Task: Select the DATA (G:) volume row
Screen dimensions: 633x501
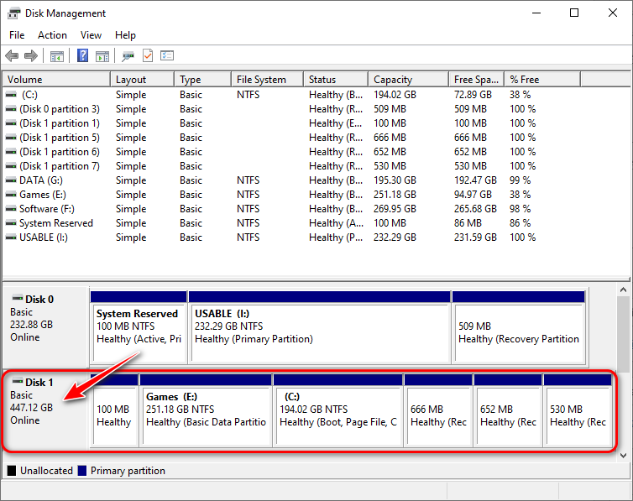Action: (42, 180)
